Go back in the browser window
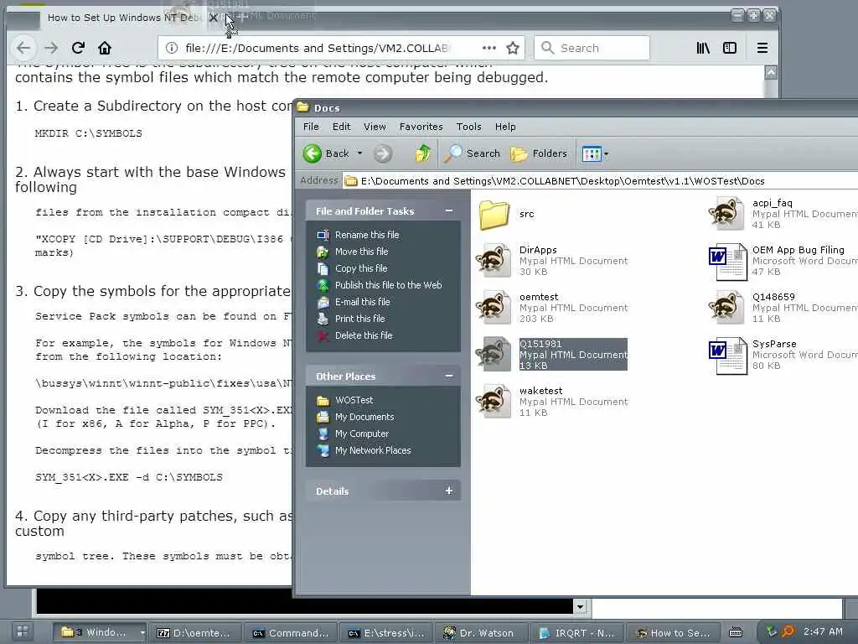The image size is (858, 644). tap(23, 48)
